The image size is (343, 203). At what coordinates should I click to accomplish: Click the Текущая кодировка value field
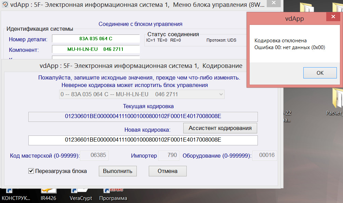143,117
